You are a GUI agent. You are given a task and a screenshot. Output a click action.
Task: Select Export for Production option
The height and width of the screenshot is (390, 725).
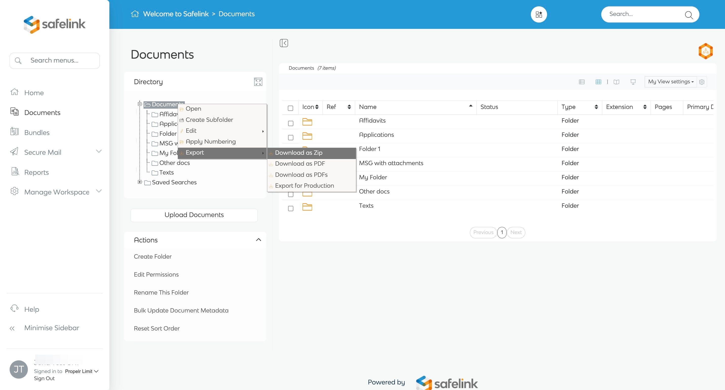pos(304,186)
